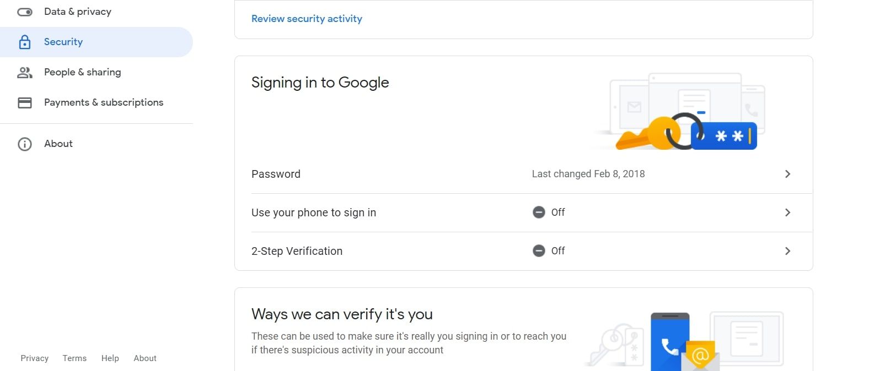The image size is (869, 371).
Task: Expand the 2-Step Verification details arrow
Action: pyautogui.click(x=788, y=250)
